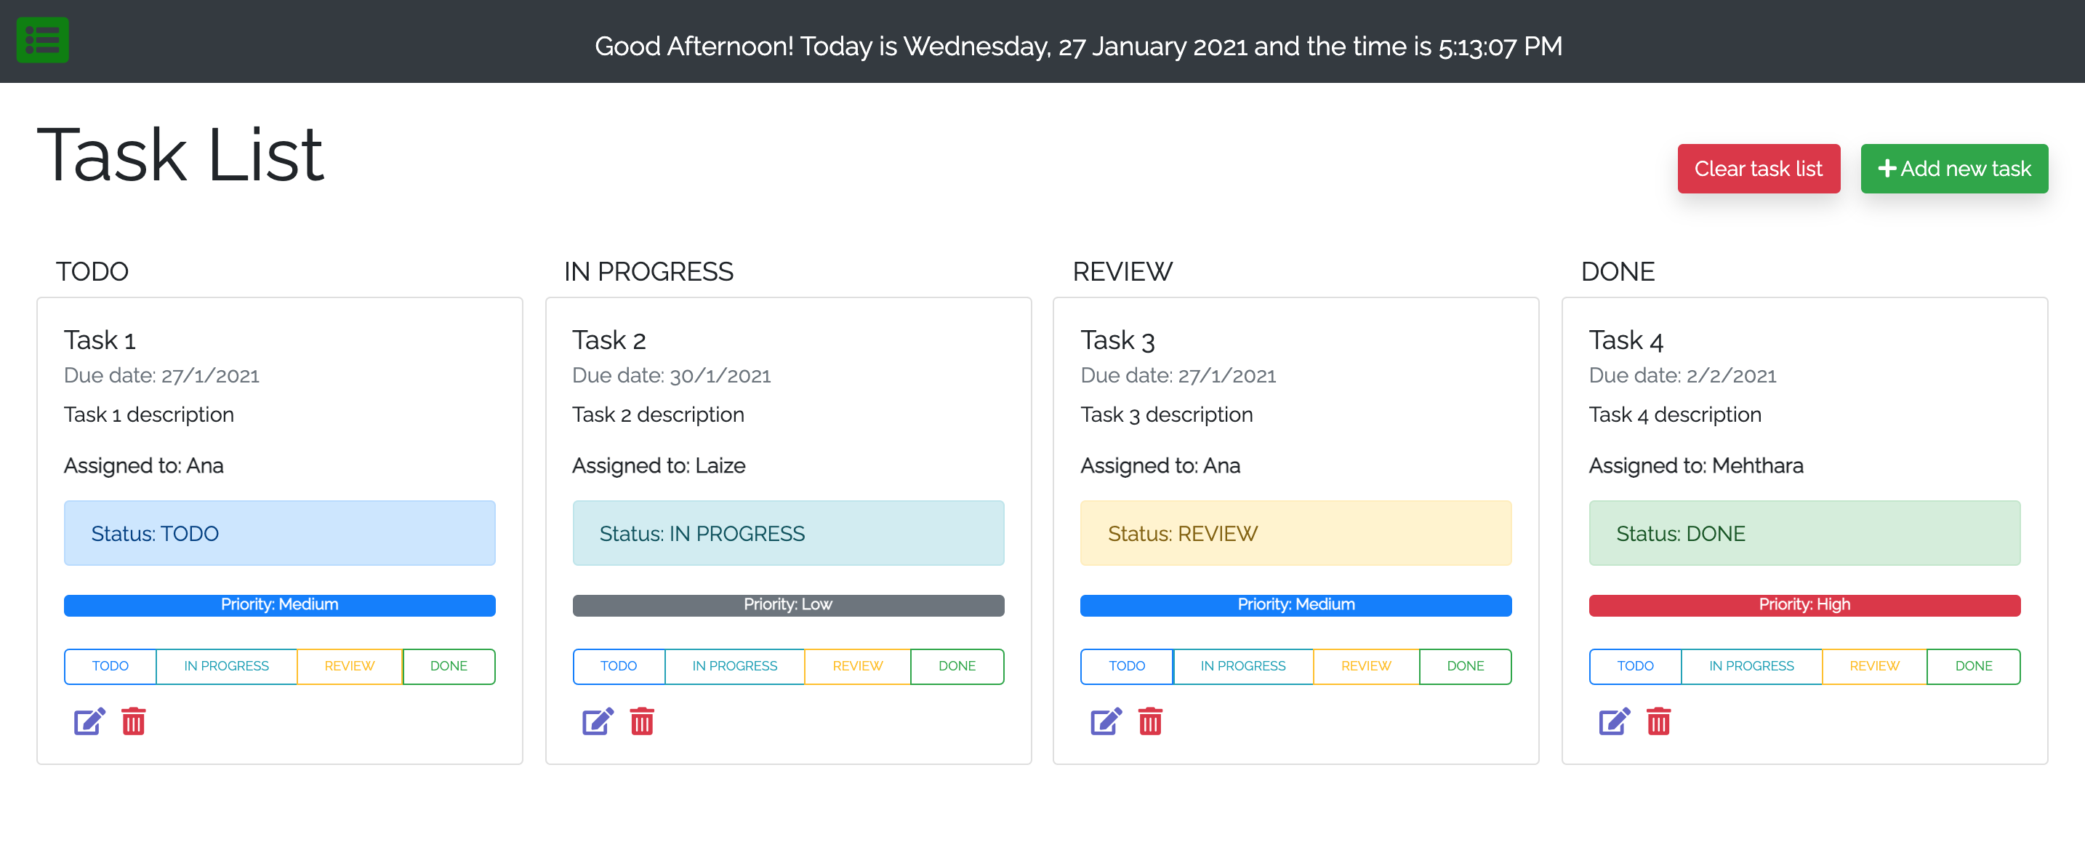Mark Task 1 for REVIEW
The image size is (2085, 861).
click(350, 666)
